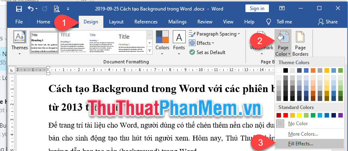Select the uppercase TITLE style set thumbnail
The image size is (348, 151).
[73, 43]
